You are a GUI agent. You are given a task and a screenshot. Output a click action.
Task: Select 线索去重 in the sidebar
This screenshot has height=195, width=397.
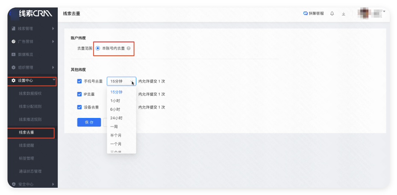point(26,133)
